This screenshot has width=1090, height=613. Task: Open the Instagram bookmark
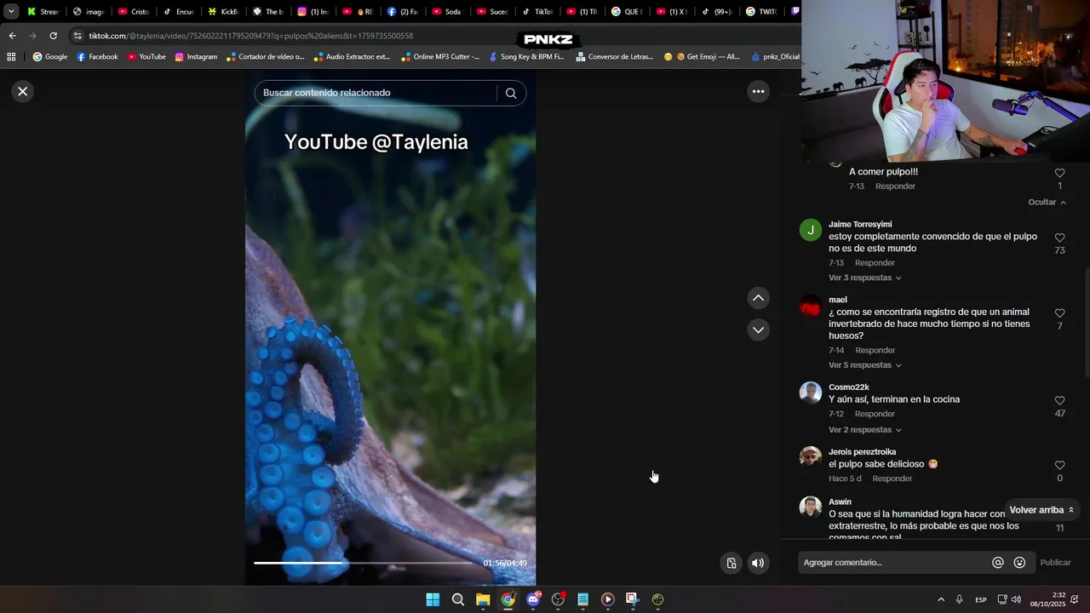[x=196, y=57]
